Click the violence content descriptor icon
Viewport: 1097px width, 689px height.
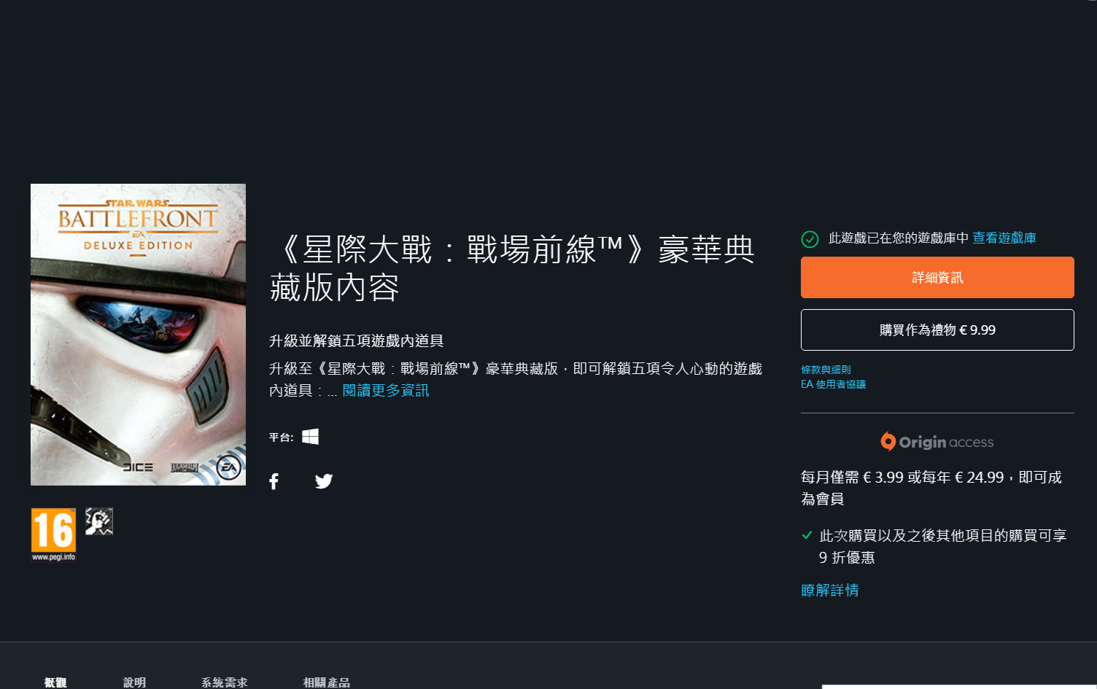[99, 521]
